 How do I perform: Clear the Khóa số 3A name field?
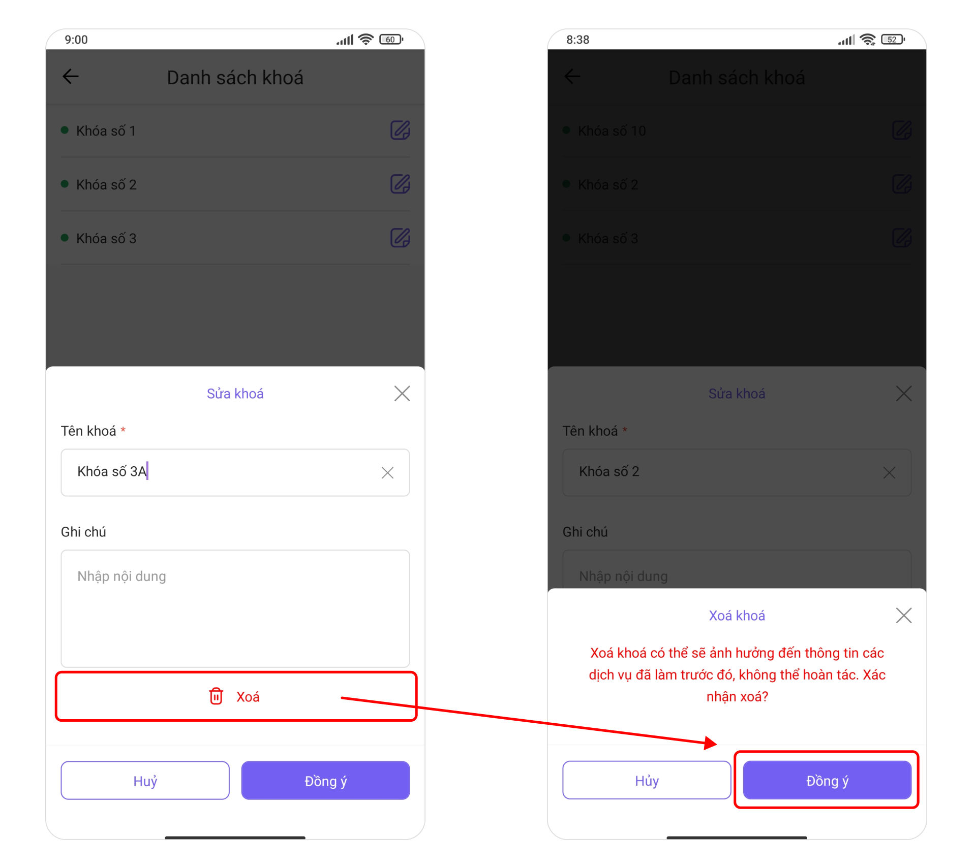387,472
